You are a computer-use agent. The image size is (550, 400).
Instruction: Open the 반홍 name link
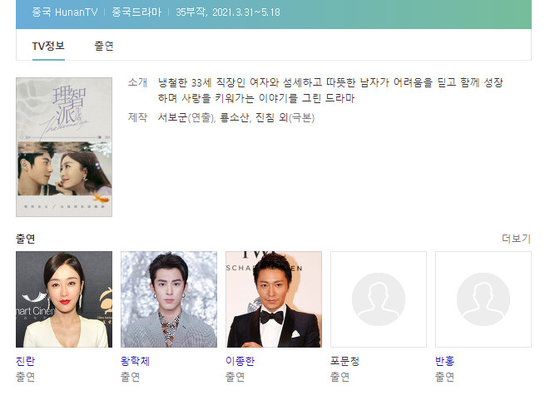tap(445, 361)
